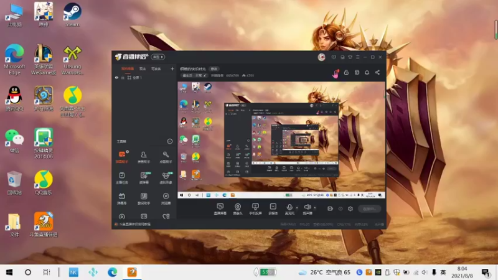The height and width of the screenshot is (280, 498).
Task: Add a screen capture source from bottom bar
Action: pyautogui.click(x=220, y=209)
